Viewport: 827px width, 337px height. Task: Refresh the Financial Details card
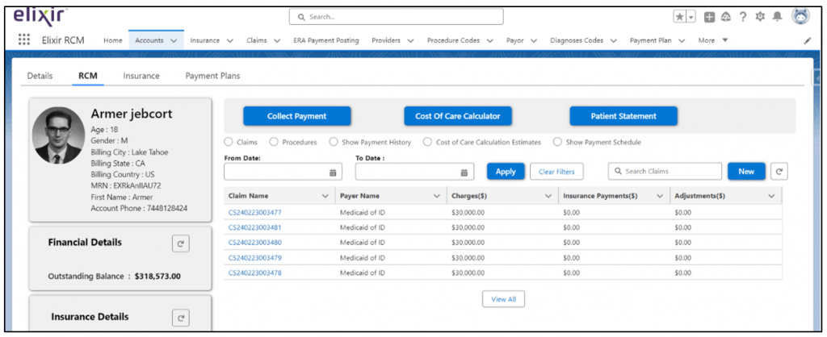pyautogui.click(x=182, y=243)
